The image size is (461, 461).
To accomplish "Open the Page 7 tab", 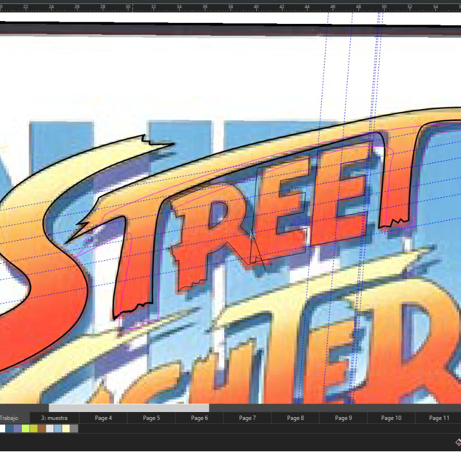I will click(247, 418).
